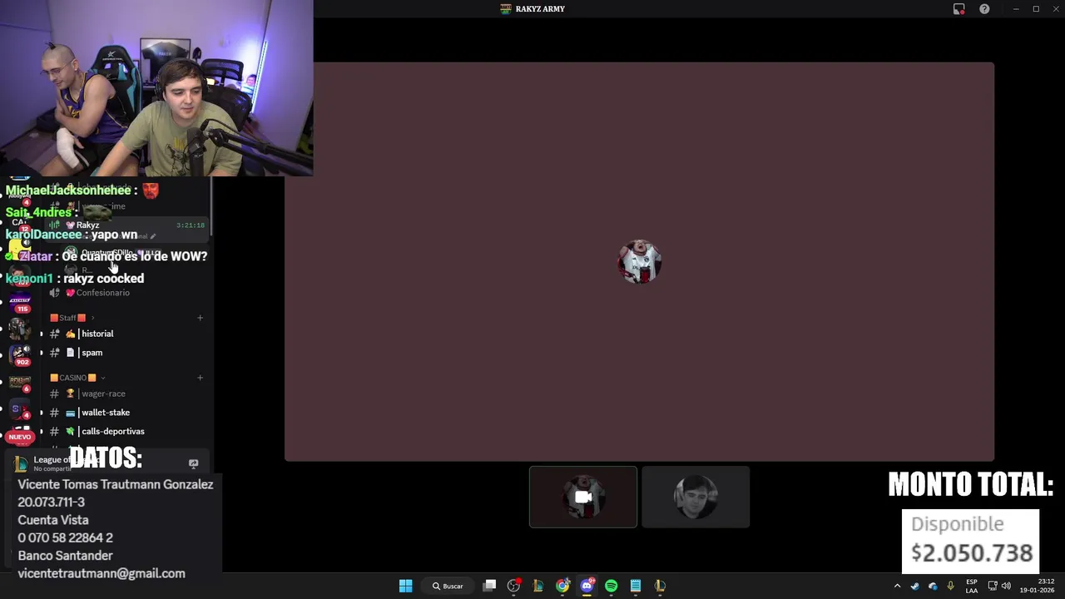1065x599 pixels.
Task: Create channel with plus next to Staff
Action: 200,318
